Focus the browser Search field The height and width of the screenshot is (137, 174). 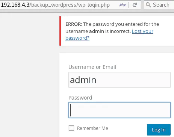pos(159,5)
